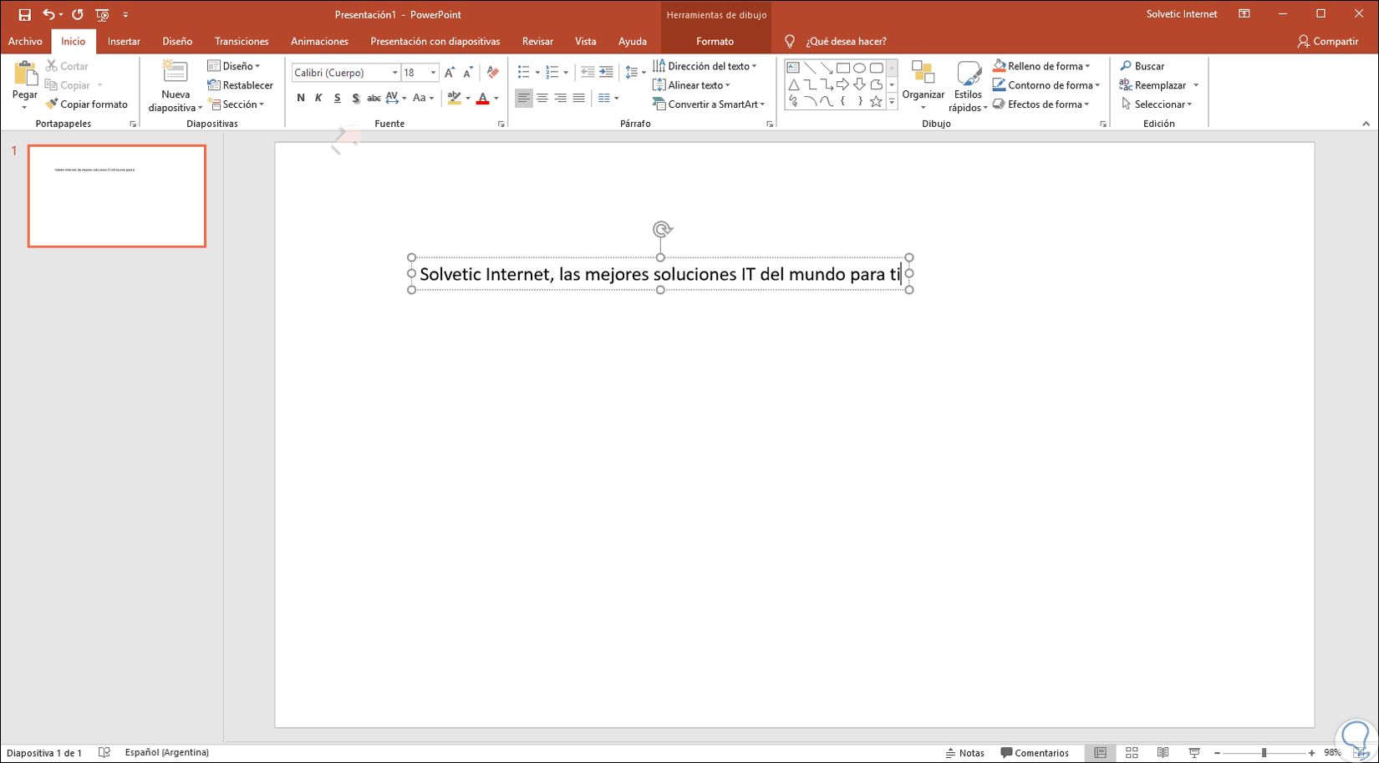Click the bullet list icon
Viewport: 1379px width, 763px height.
(524, 73)
